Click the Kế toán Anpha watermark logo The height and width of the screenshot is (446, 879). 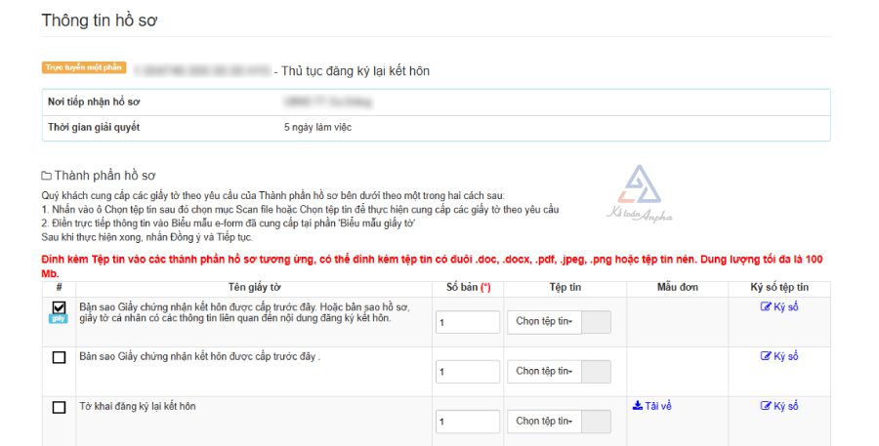point(642,192)
